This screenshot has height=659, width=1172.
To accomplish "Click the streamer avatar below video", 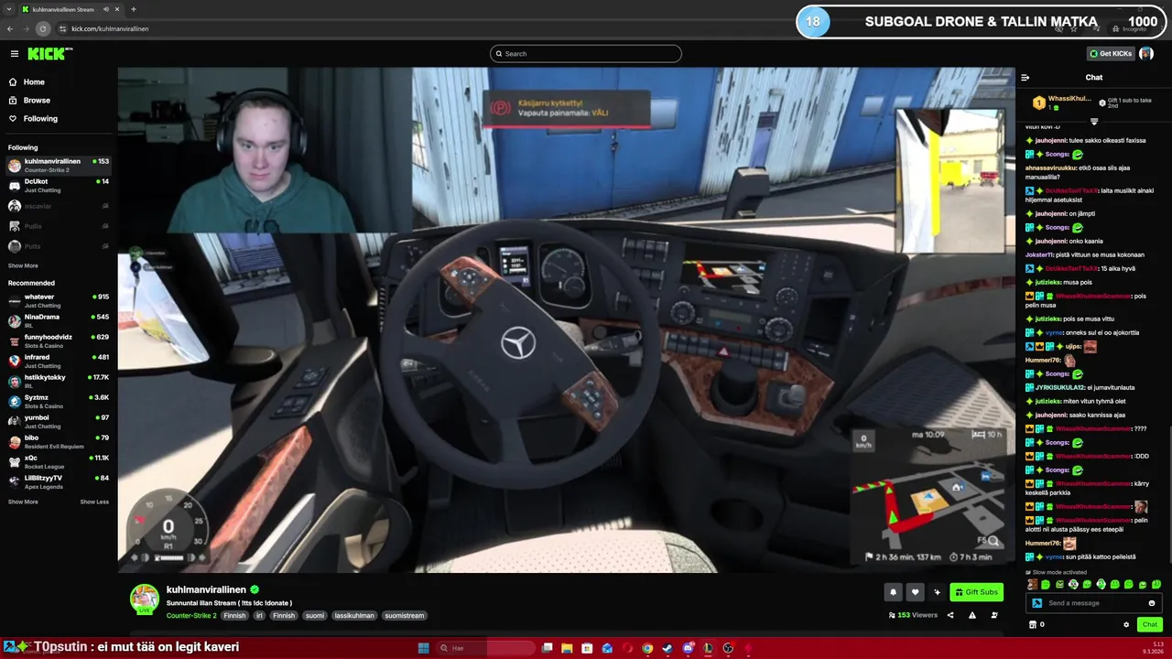I will click(x=144, y=599).
